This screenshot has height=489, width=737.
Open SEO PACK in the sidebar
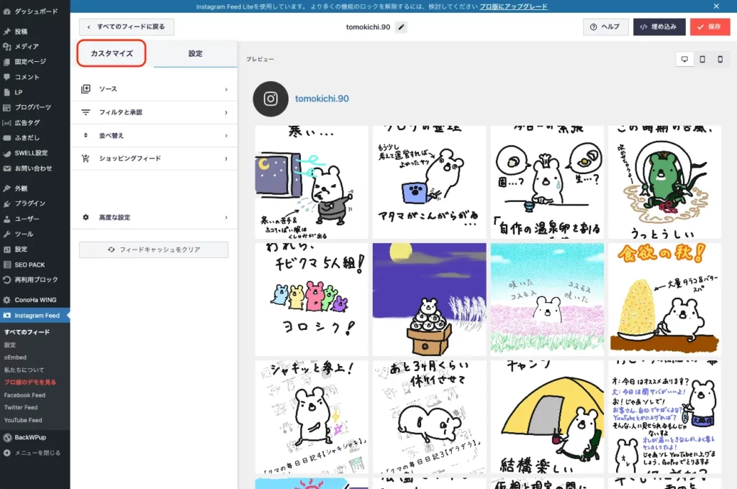(35, 265)
